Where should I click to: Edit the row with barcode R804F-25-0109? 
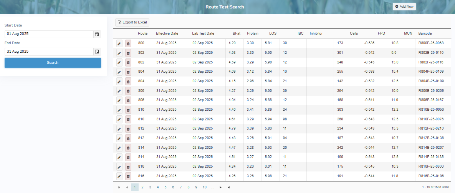tap(119, 72)
